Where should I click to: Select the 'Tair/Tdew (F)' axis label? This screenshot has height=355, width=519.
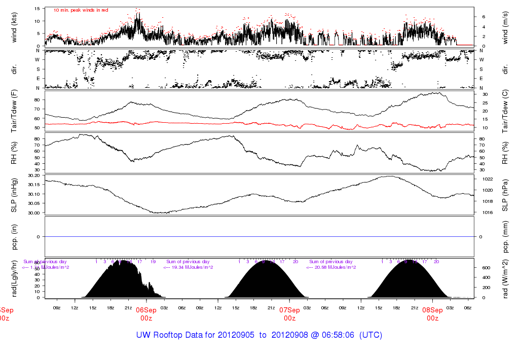tap(14, 111)
